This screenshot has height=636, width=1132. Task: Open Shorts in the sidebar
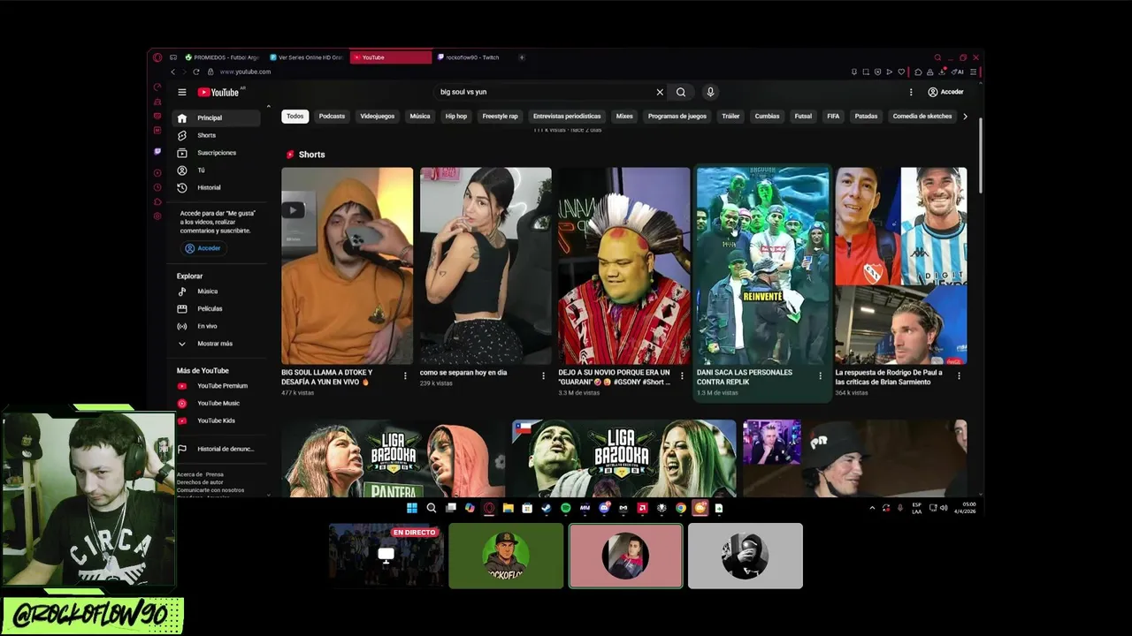coord(217,135)
